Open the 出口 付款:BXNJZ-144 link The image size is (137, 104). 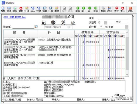[x=15, y=17]
